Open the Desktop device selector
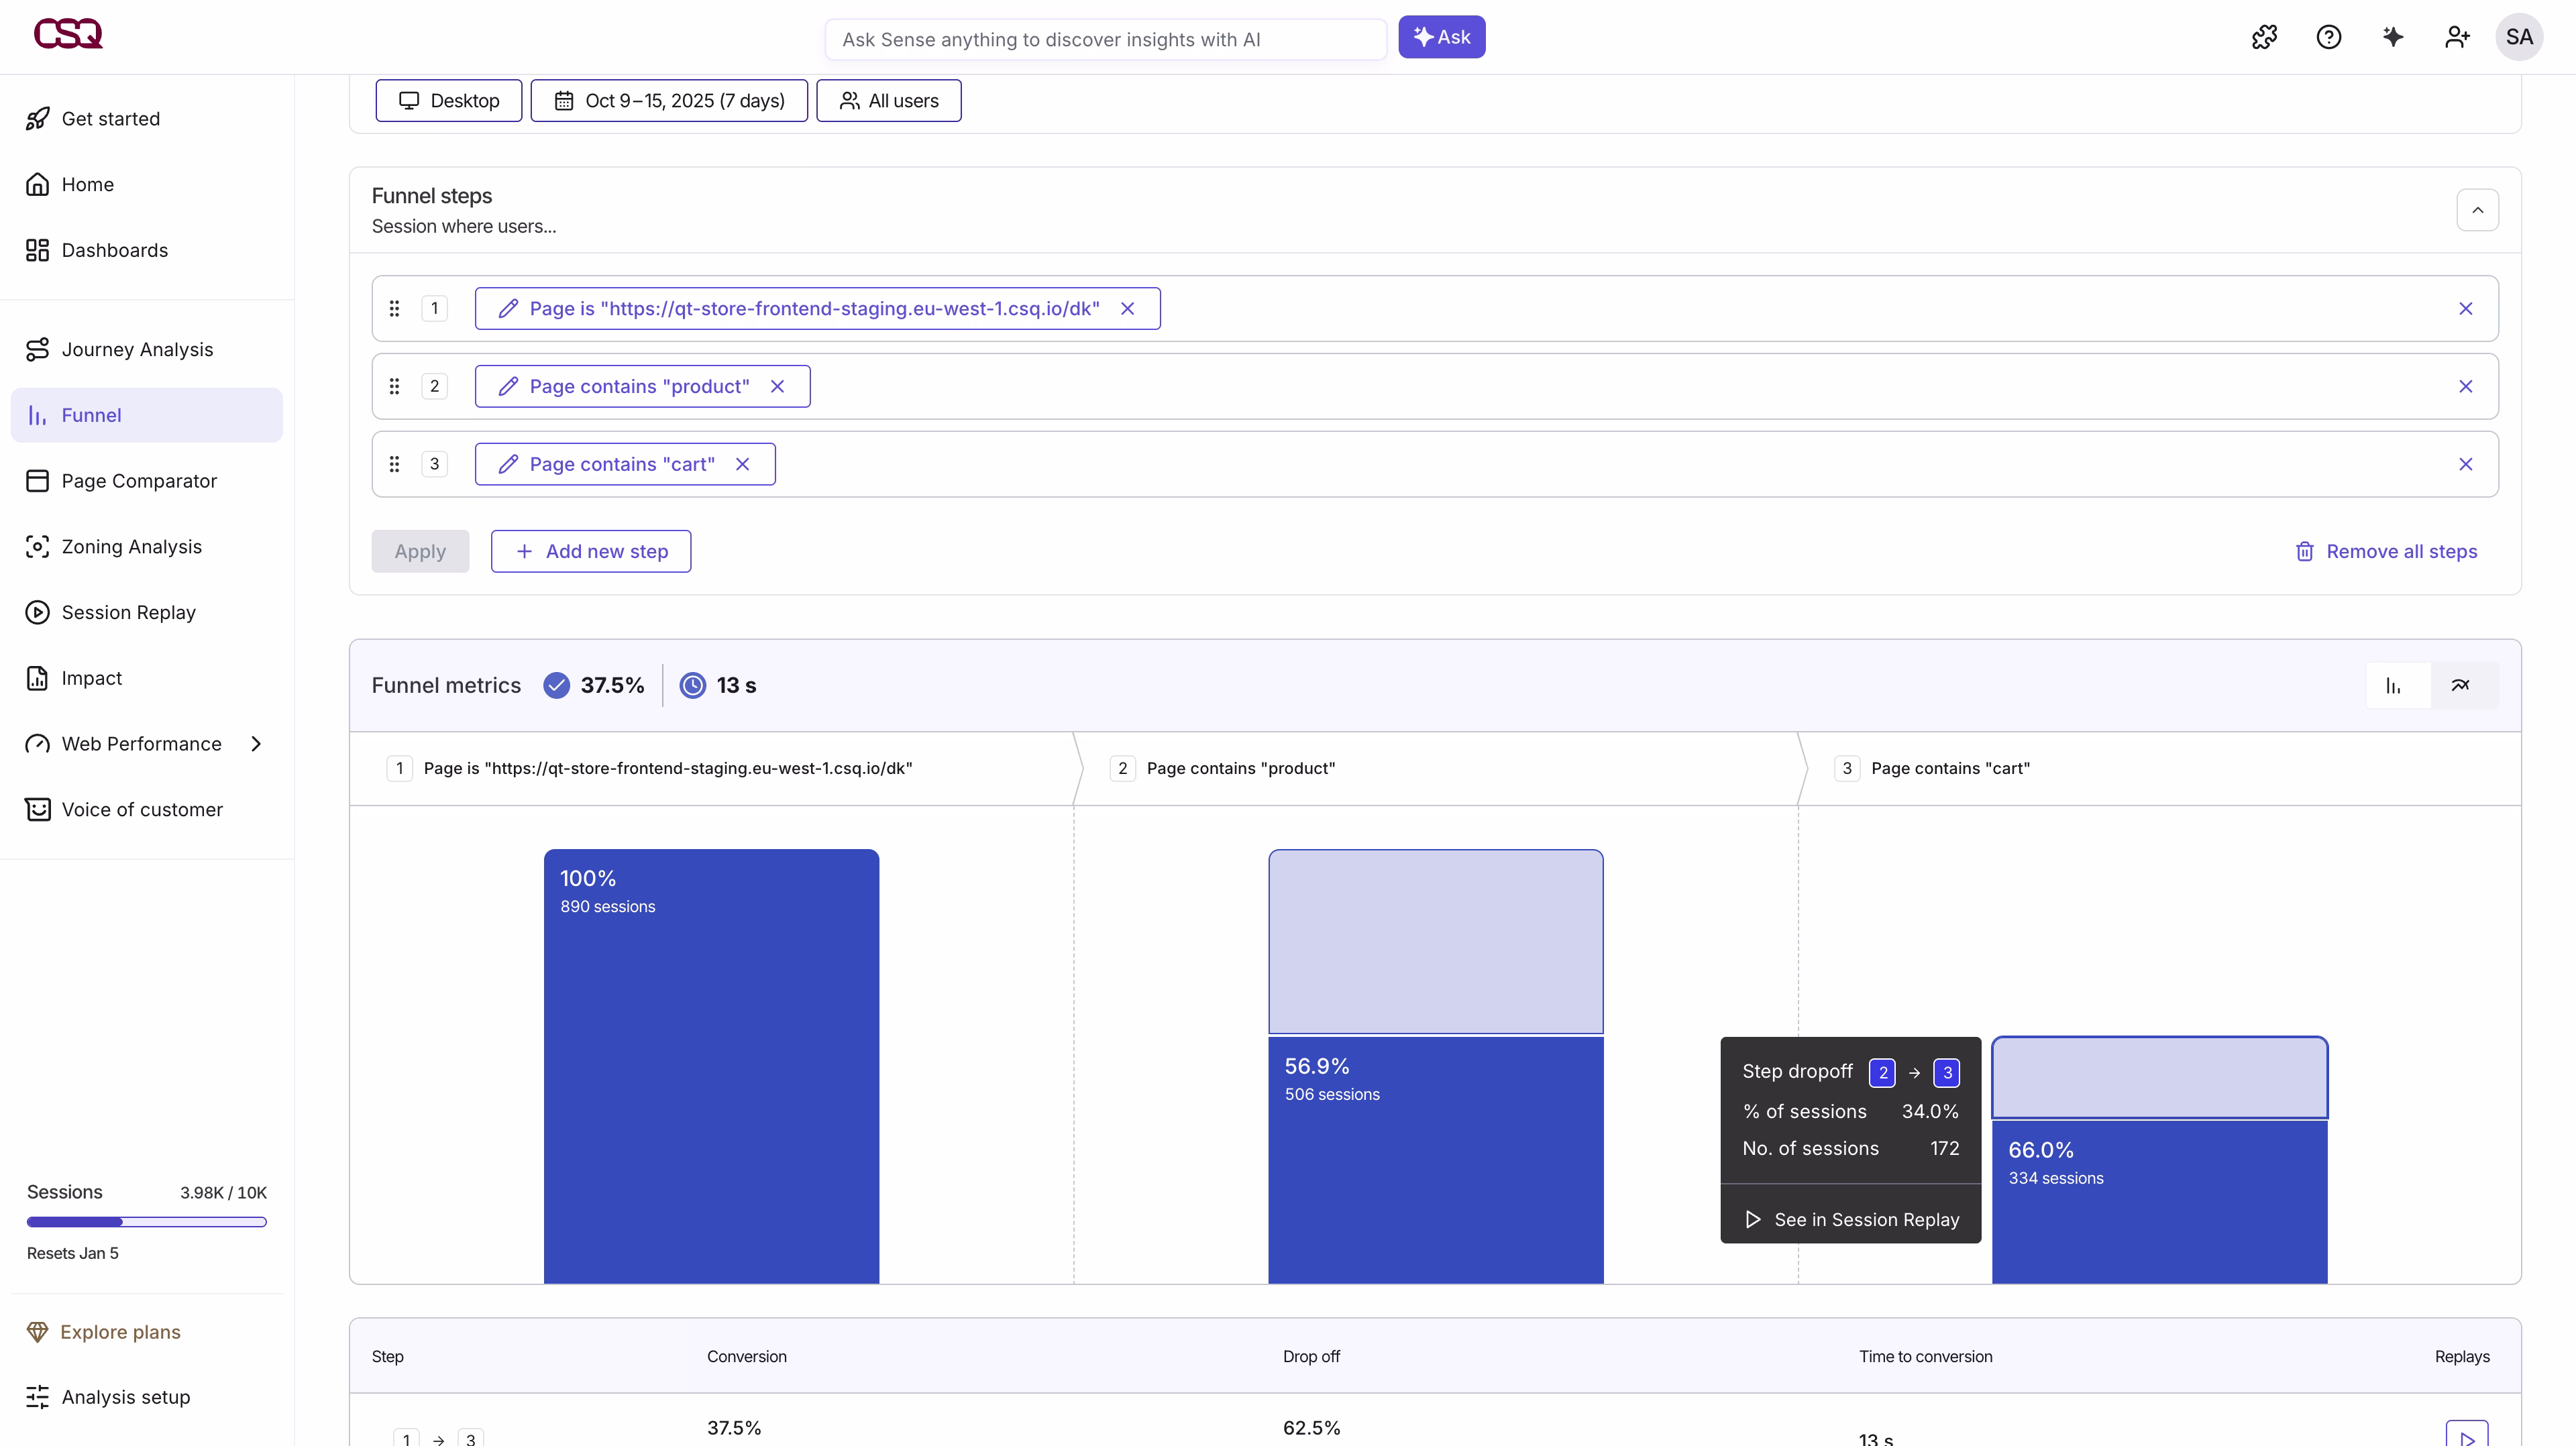 pyautogui.click(x=449, y=101)
